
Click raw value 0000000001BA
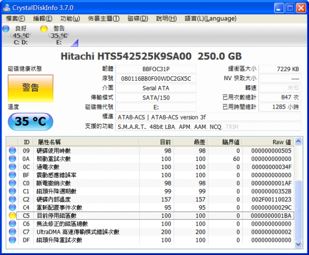(271, 215)
